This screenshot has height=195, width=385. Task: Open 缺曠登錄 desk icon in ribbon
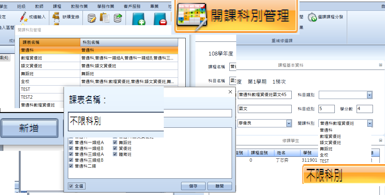56,17
